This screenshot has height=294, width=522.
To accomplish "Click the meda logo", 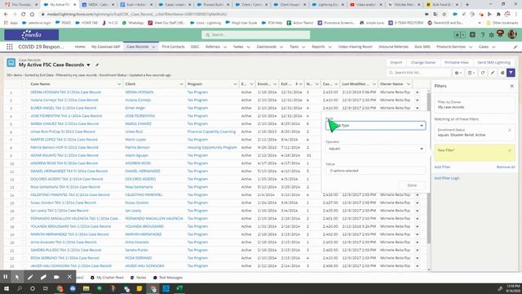I will 32,34.
